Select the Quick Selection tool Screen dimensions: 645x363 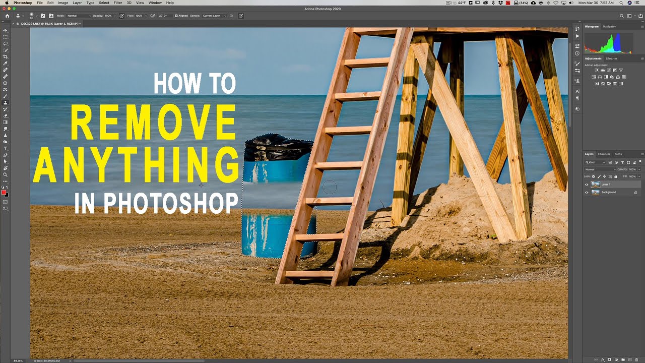coord(6,50)
